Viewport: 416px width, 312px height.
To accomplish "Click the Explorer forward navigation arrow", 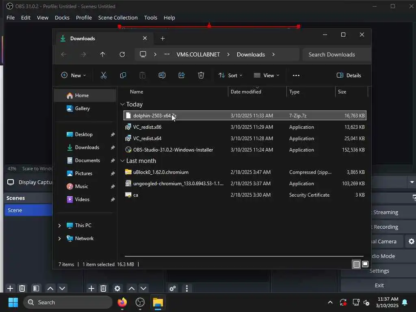I will pyautogui.click(x=83, y=54).
